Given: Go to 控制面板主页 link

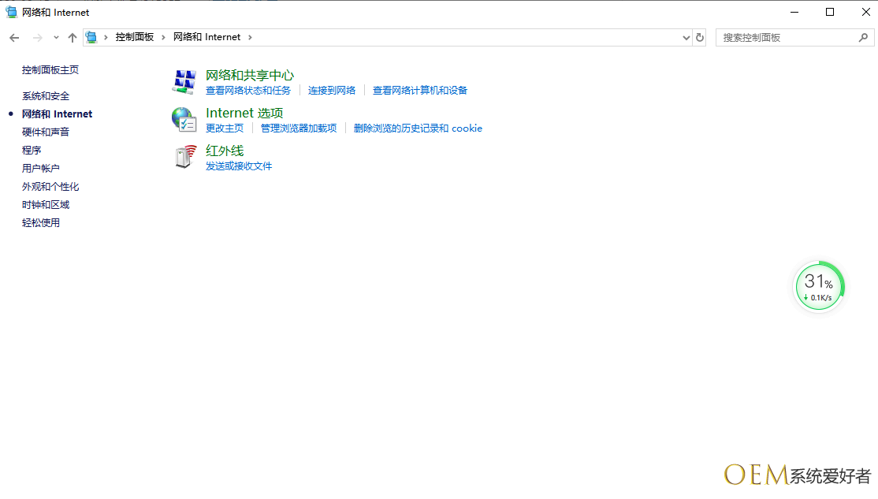Looking at the screenshot, I should [50, 70].
